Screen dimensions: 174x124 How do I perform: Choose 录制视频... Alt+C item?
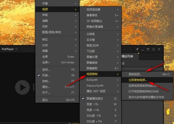click(x=147, y=74)
